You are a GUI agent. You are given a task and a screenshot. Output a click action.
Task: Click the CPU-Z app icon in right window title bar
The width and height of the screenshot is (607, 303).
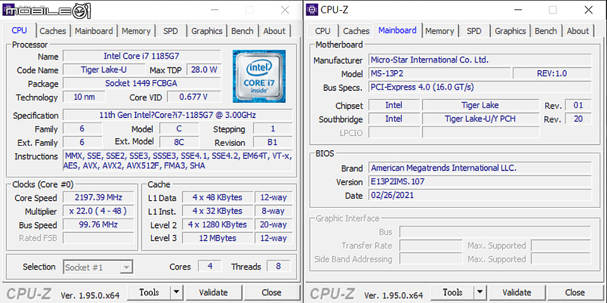[312, 9]
